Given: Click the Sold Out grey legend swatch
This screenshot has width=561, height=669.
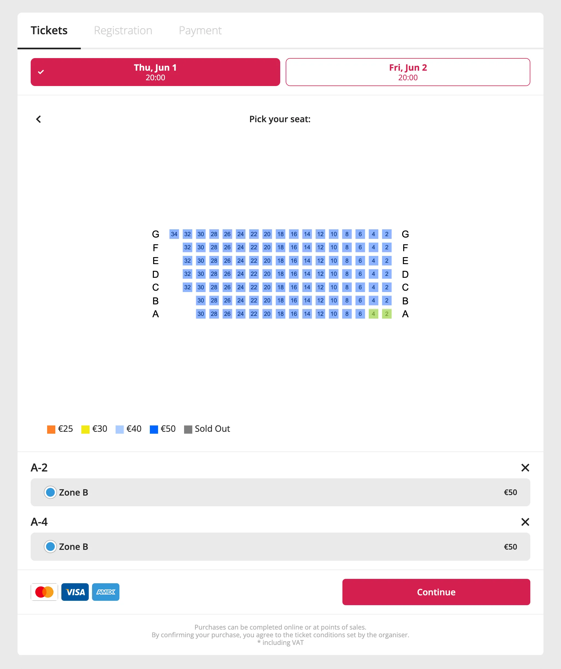Looking at the screenshot, I should [188, 429].
